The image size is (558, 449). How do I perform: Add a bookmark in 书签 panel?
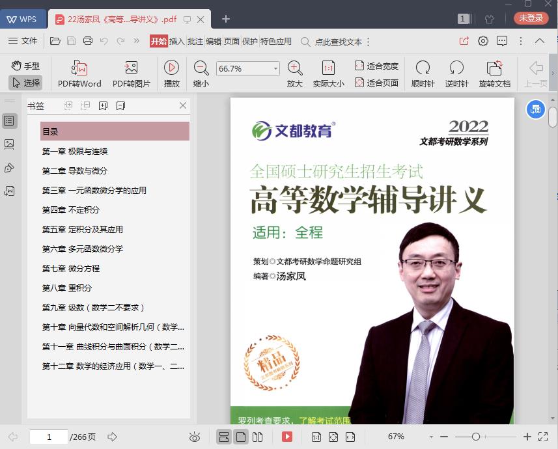pyautogui.click(x=103, y=105)
